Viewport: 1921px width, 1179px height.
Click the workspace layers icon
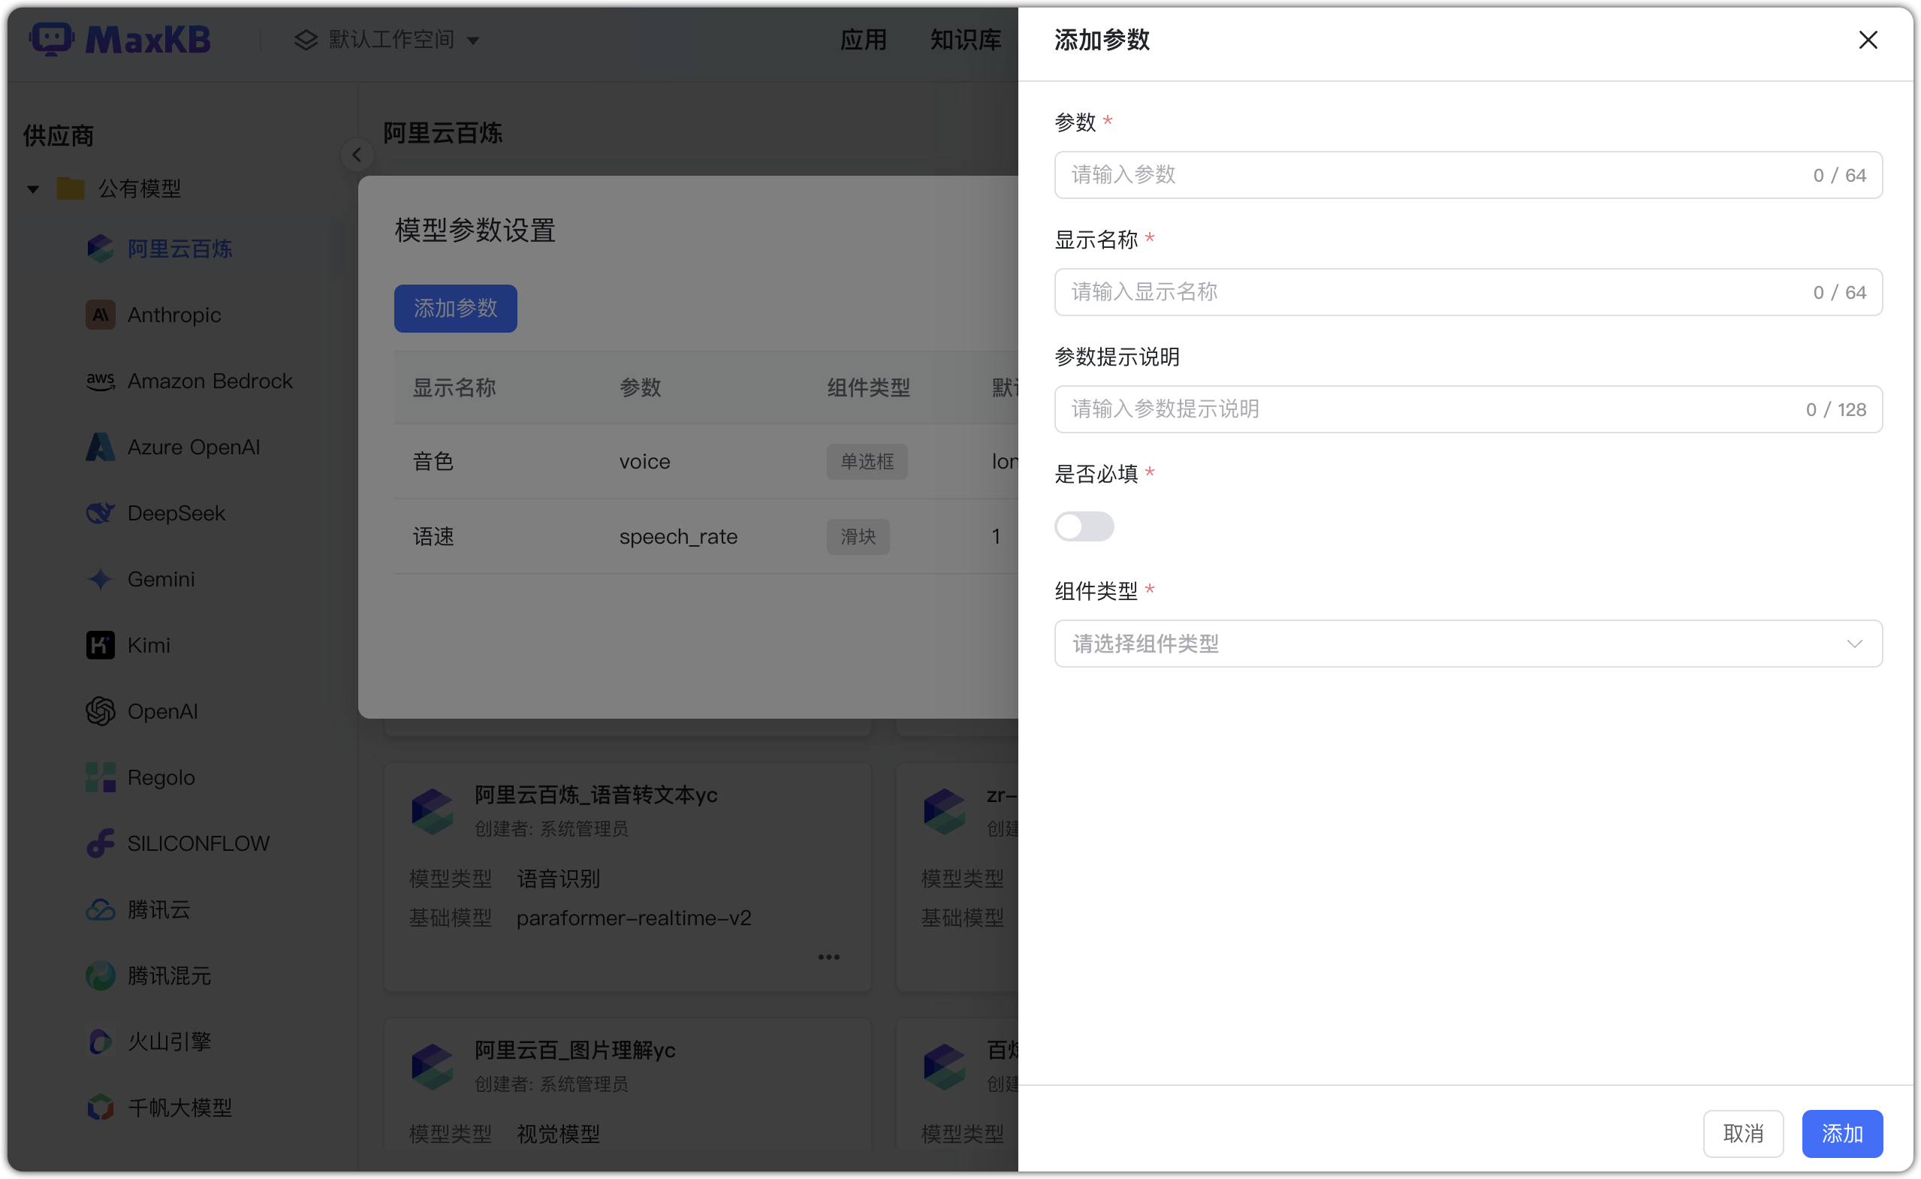click(306, 39)
